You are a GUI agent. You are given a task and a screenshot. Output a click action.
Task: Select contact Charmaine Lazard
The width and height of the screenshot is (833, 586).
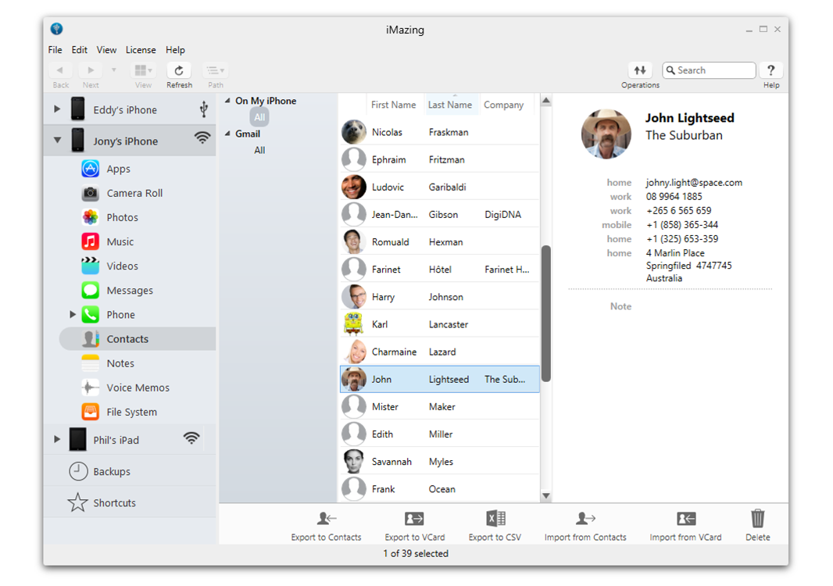(439, 352)
